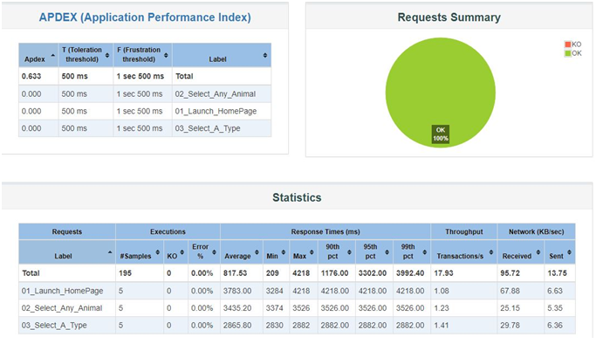The image size is (596, 344).
Task: Collapse the Statistics panel heading
Action: coord(297,197)
